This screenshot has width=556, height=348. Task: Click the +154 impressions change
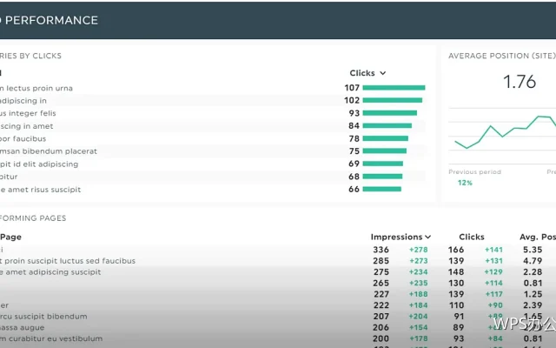coord(419,328)
